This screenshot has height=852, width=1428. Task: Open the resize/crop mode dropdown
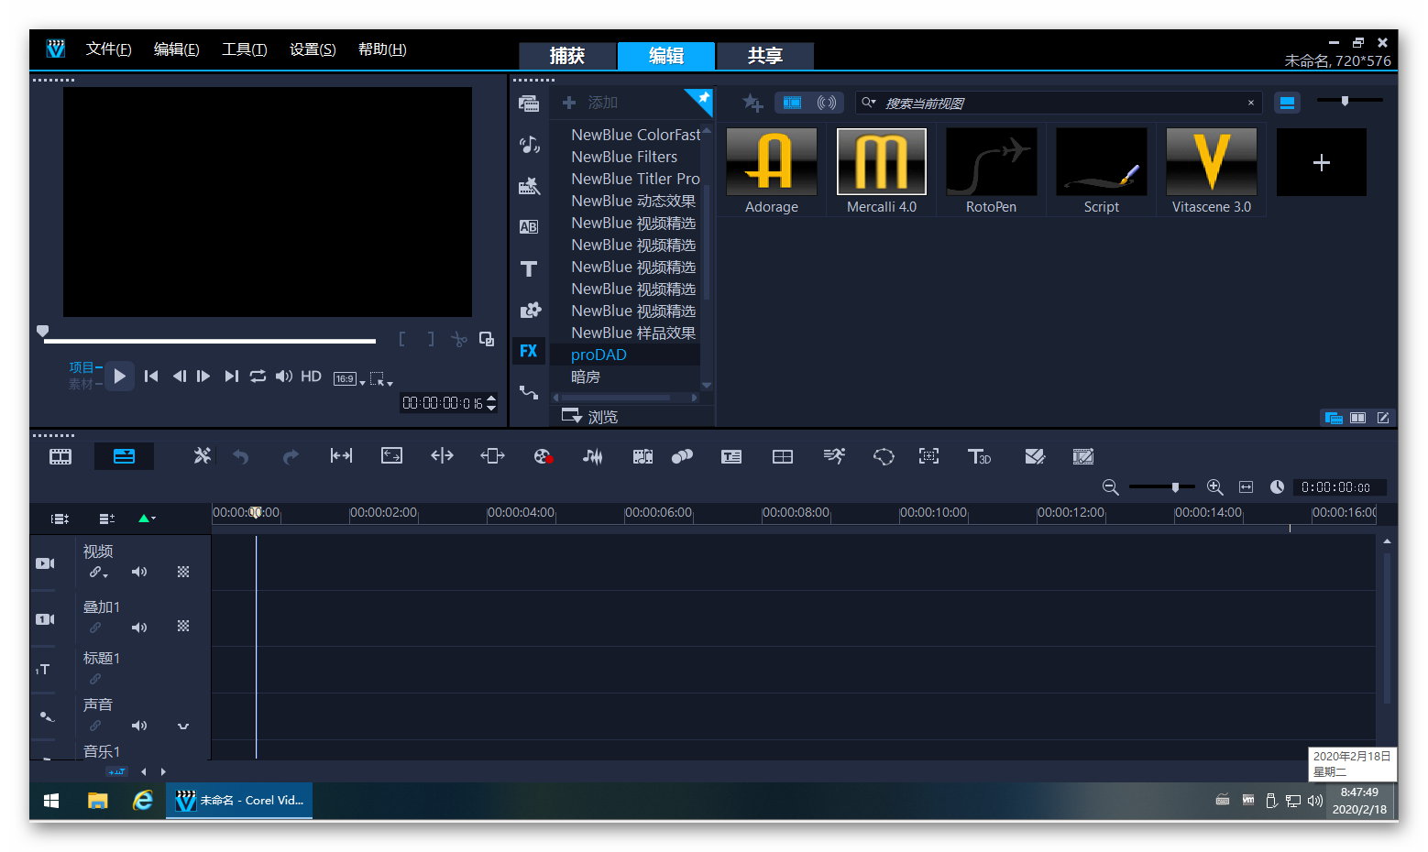[381, 379]
